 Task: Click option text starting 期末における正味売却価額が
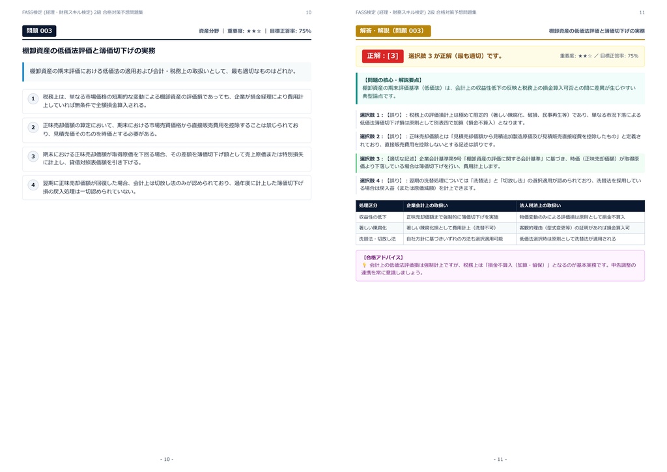[173, 158]
